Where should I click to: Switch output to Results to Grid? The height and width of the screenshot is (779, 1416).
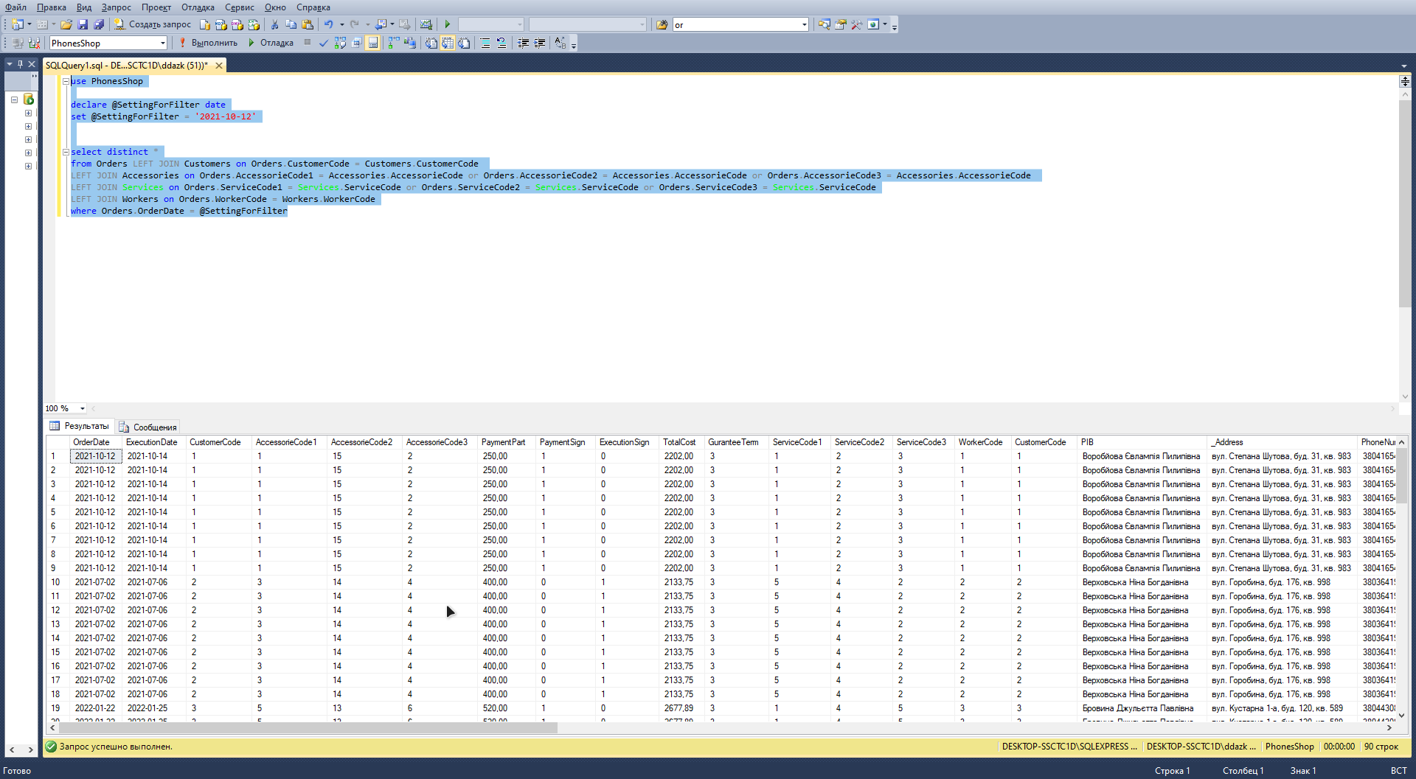click(x=448, y=43)
